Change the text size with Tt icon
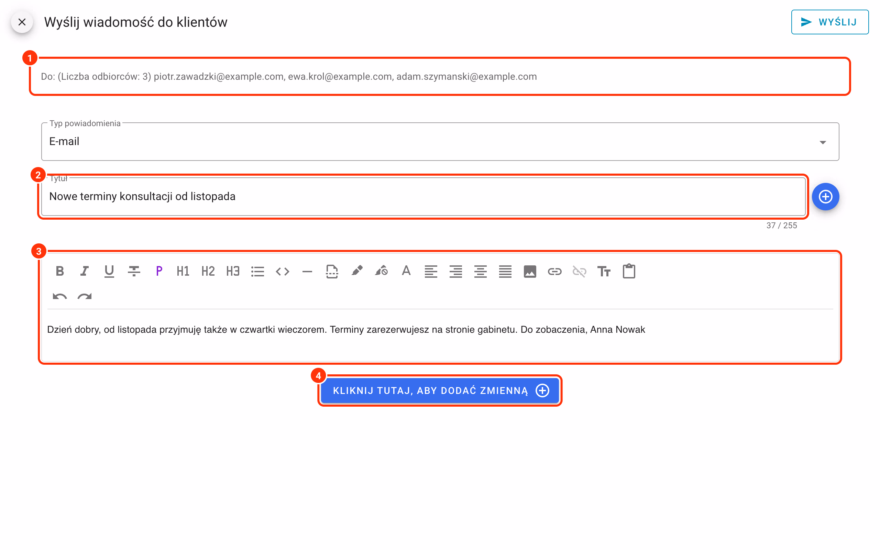Image resolution: width=880 pixels, height=550 pixels. [604, 271]
